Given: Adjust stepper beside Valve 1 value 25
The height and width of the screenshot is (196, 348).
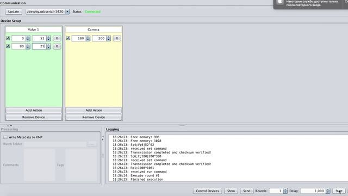Looking at the screenshot, I should pyautogui.click(x=48, y=46).
